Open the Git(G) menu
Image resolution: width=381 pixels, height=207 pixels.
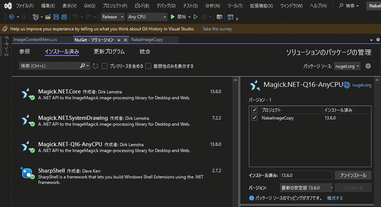pyautogui.click(x=90, y=6)
